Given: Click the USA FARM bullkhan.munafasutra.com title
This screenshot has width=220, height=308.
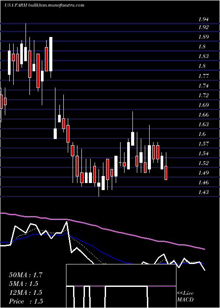Looking at the screenshot, I should pos(44,5).
